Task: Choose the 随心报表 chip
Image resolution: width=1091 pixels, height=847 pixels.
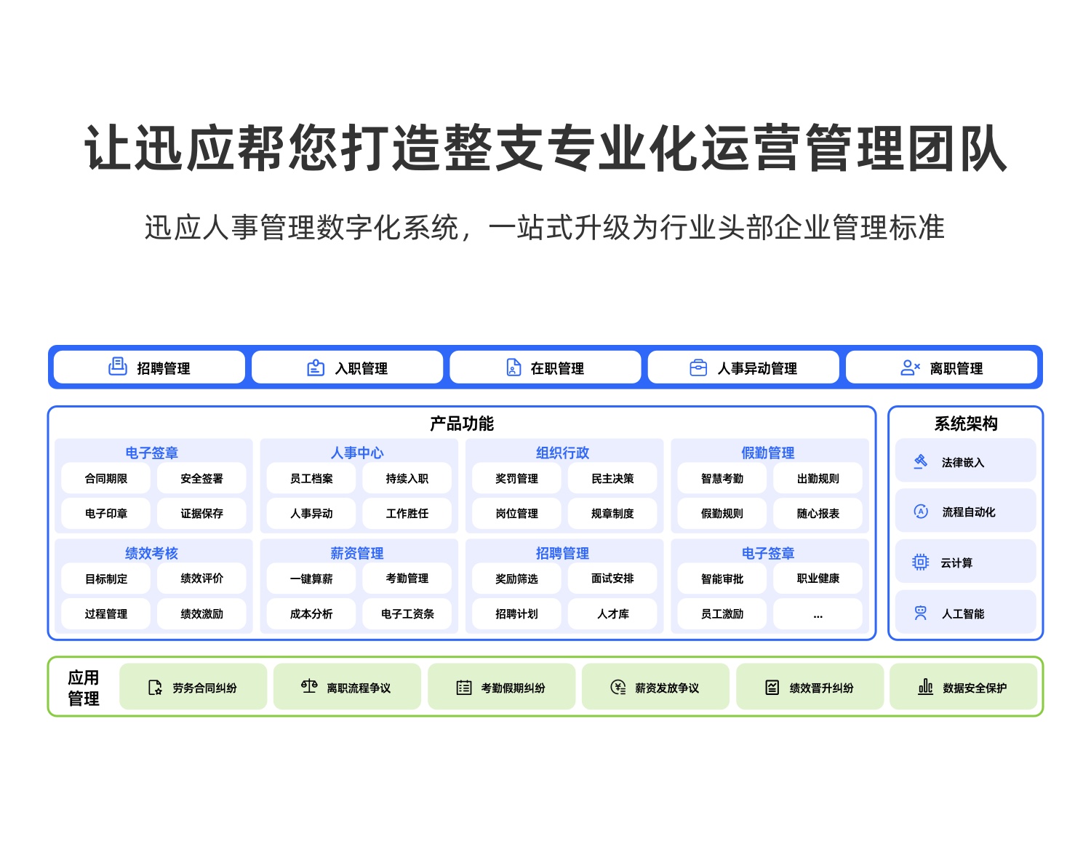Action: click(818, 514)
